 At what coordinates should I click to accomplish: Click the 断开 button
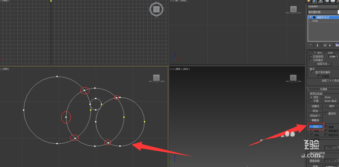[332, 106]
